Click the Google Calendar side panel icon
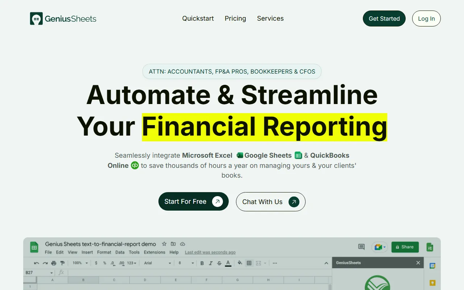This screenshot has height=290, width=464. 432,266
